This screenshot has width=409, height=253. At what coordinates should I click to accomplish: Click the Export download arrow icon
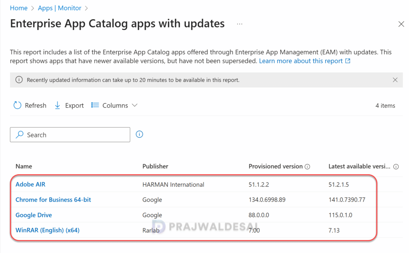58,106
